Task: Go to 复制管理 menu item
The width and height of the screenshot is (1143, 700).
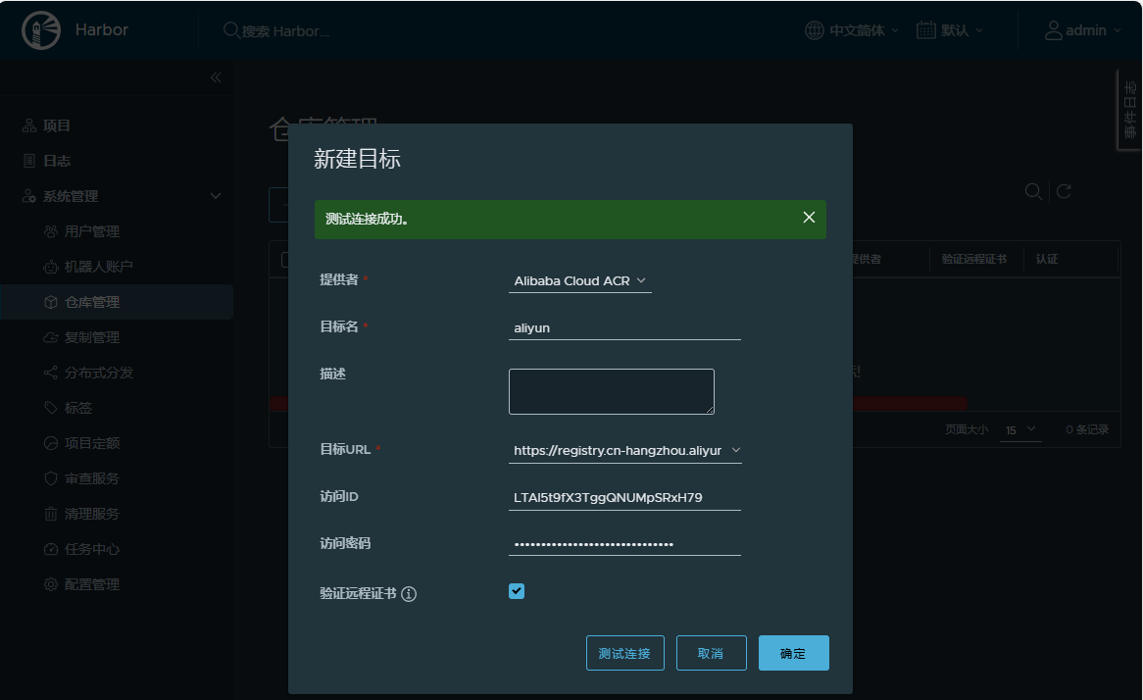Action: coord(92,337)
